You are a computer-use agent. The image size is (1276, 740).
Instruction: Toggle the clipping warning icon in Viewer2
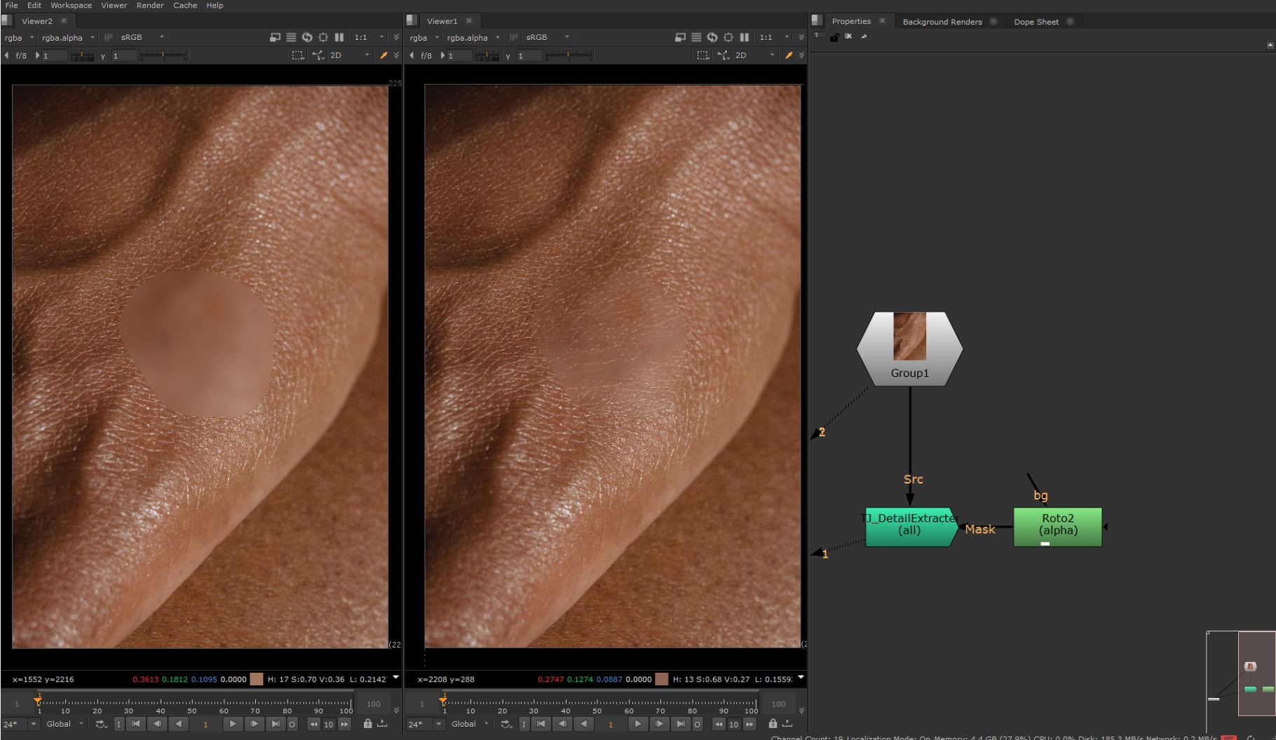(x=323, y=37)
